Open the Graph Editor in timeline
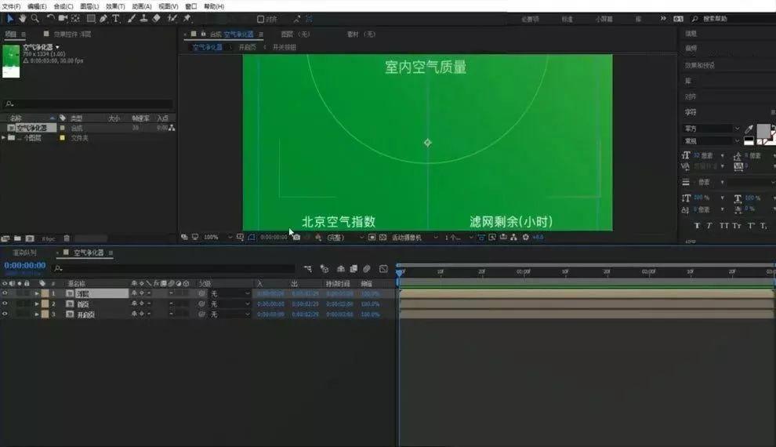Viewport: 776px width, 447px height. tap(383, 268)
